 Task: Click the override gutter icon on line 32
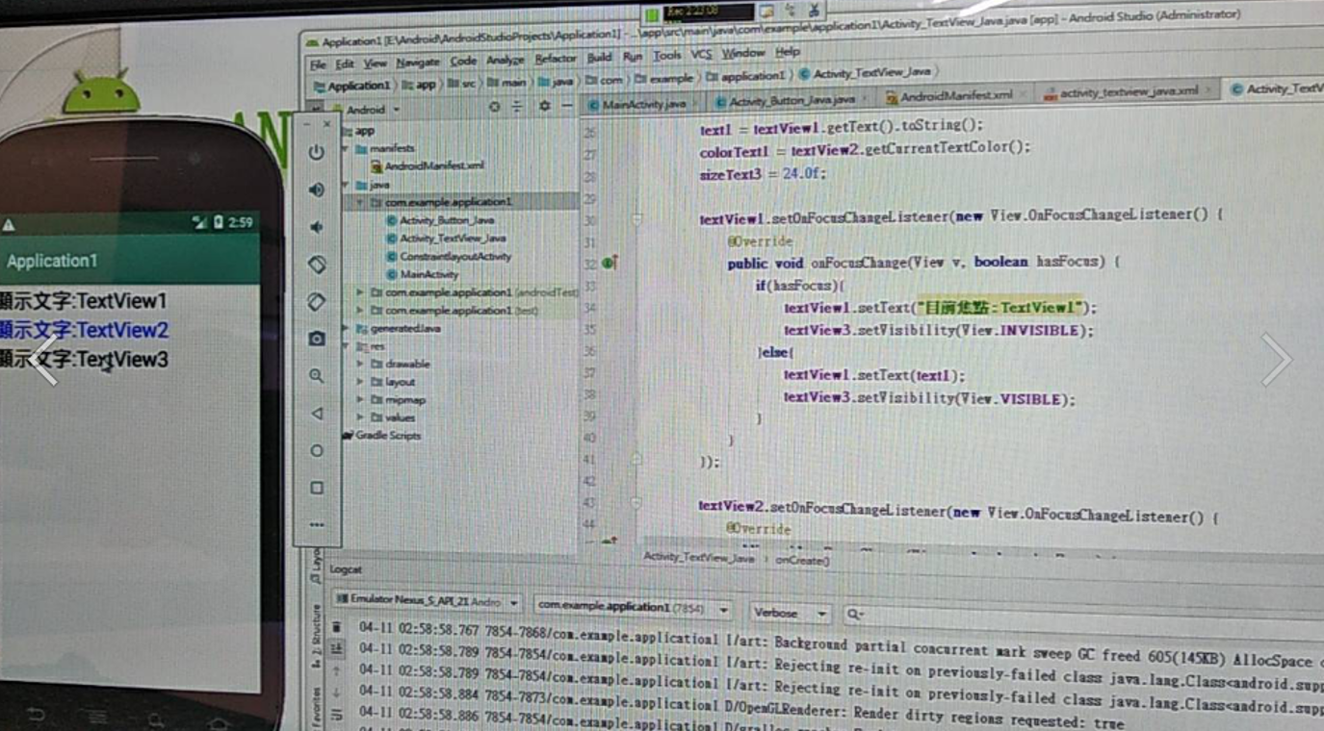click(609, 262)
